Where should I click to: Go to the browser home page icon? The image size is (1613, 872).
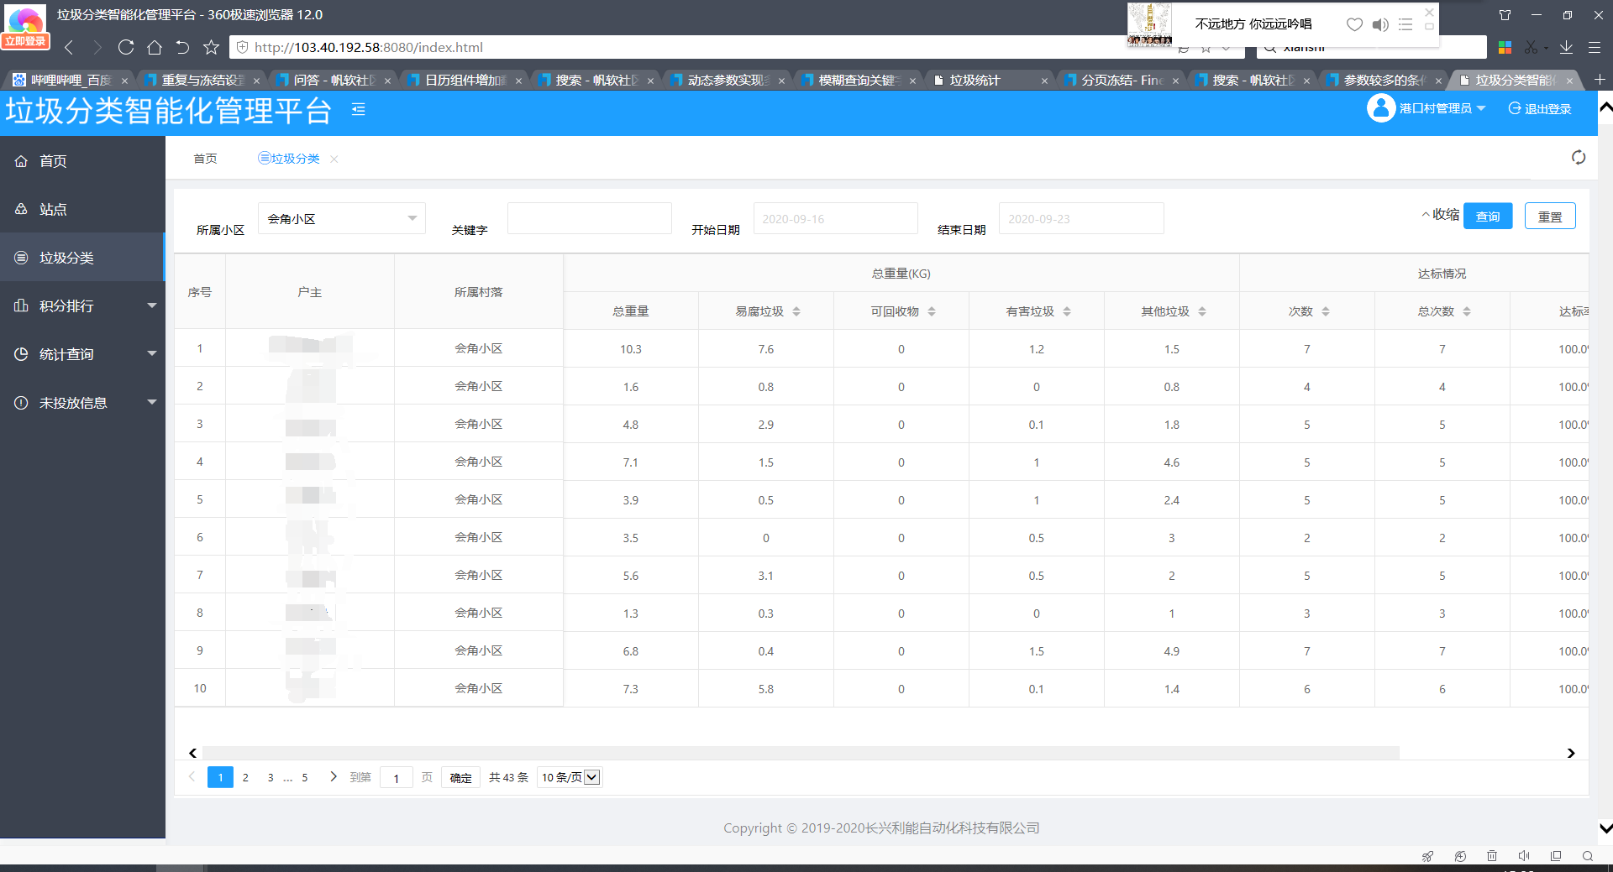155,47
